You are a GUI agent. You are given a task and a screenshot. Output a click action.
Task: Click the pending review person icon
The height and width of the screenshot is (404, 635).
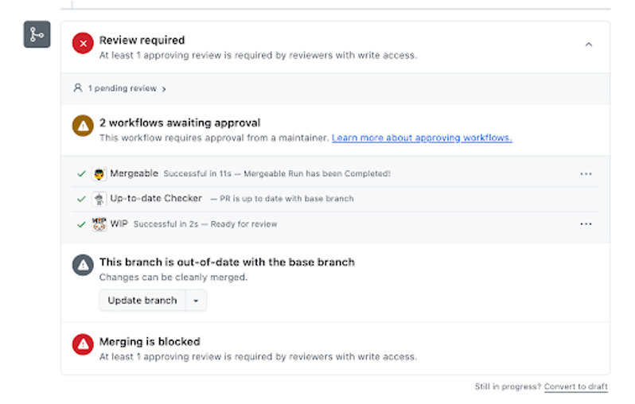tap(78, 88)
